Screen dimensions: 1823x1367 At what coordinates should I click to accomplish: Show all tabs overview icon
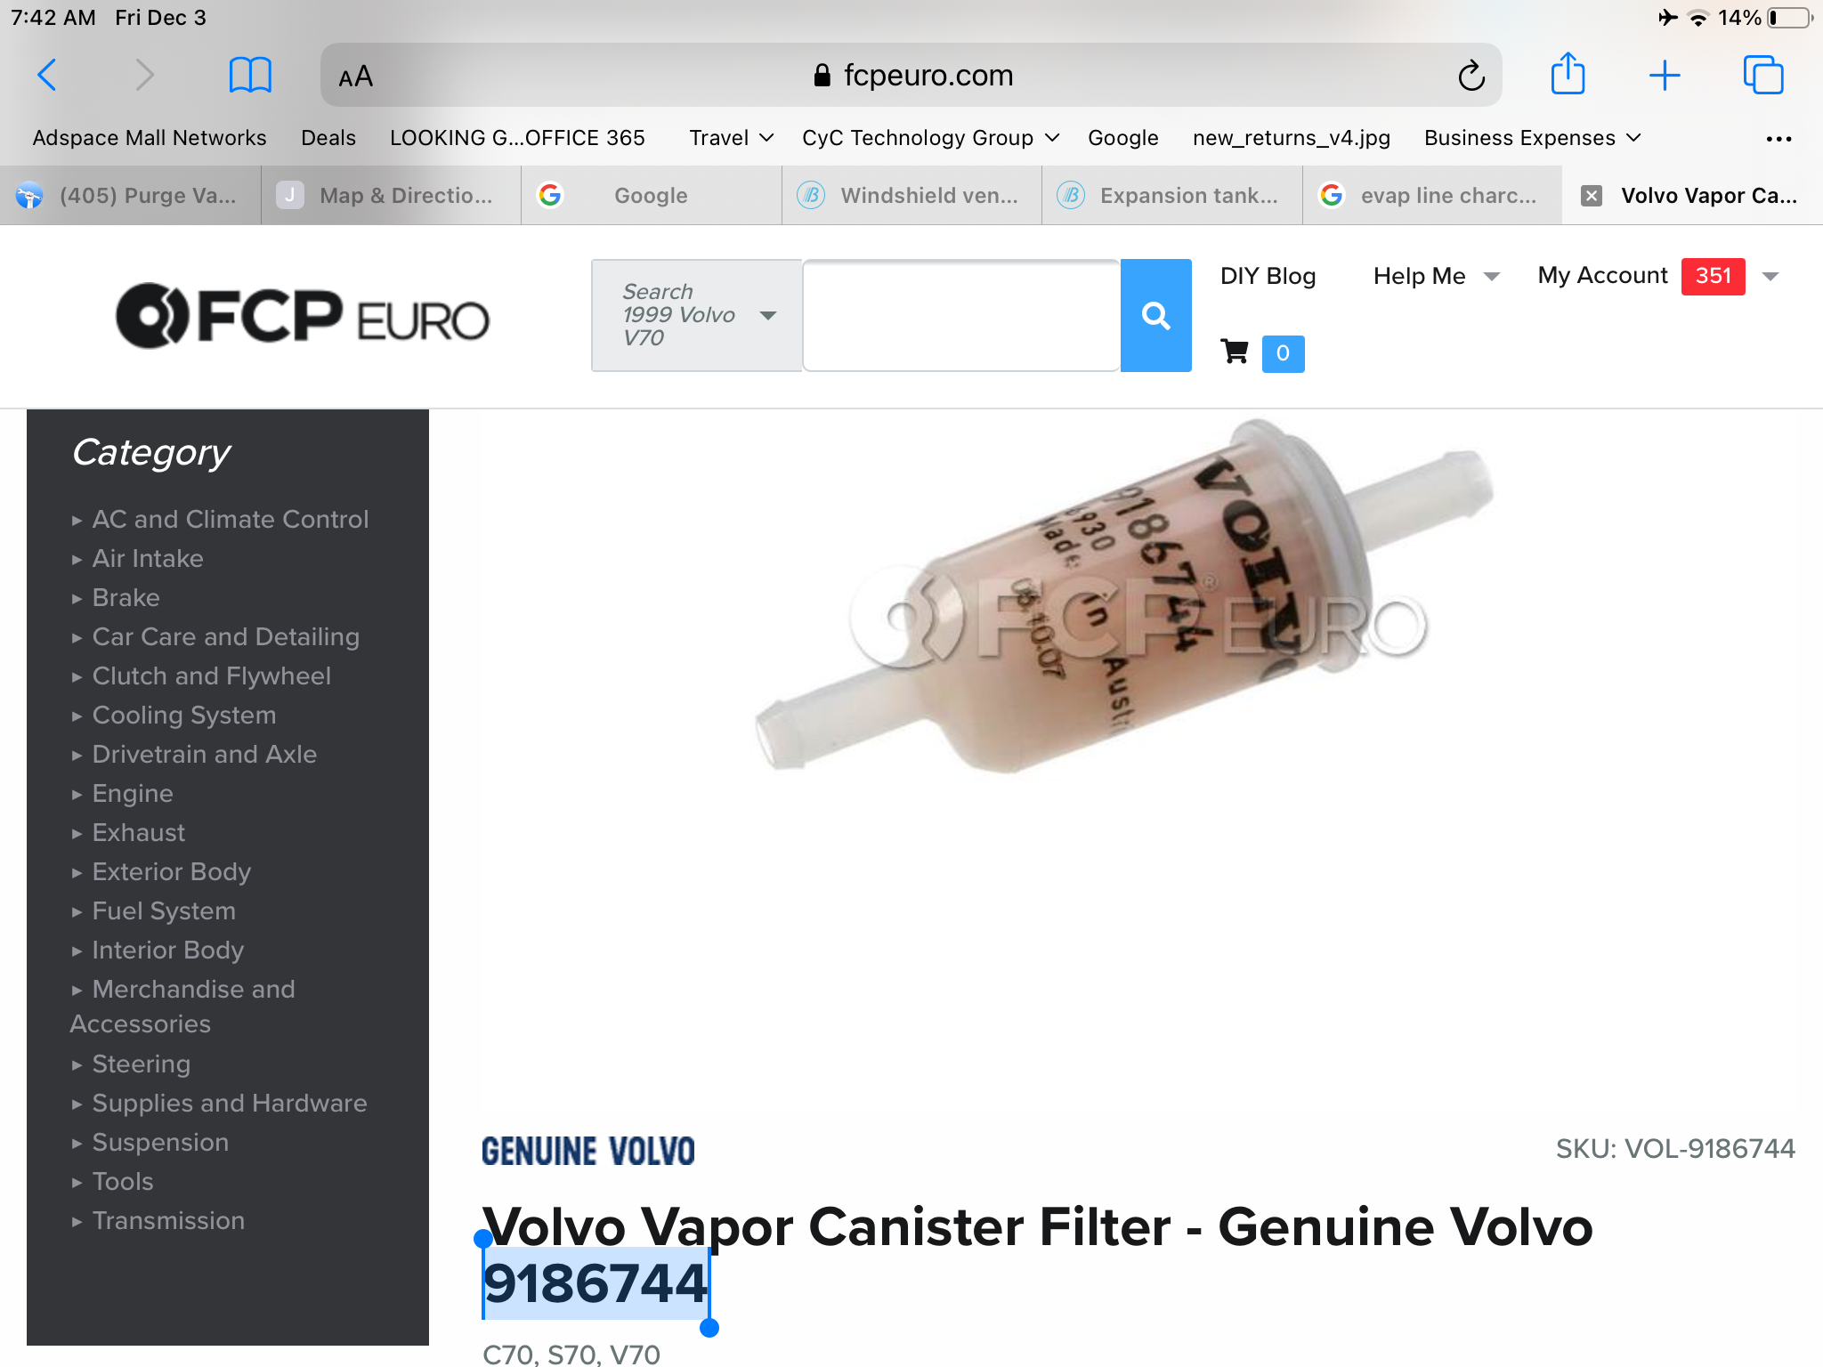(x=1762, y=76)
